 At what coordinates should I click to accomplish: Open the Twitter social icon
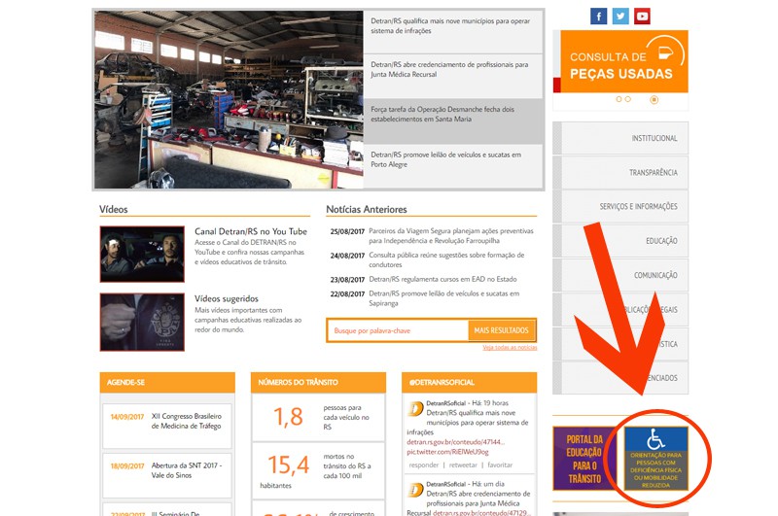[620, 17]
